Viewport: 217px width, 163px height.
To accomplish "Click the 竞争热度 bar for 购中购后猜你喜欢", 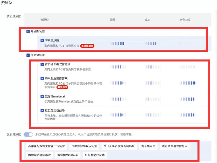I will [187, 83].
